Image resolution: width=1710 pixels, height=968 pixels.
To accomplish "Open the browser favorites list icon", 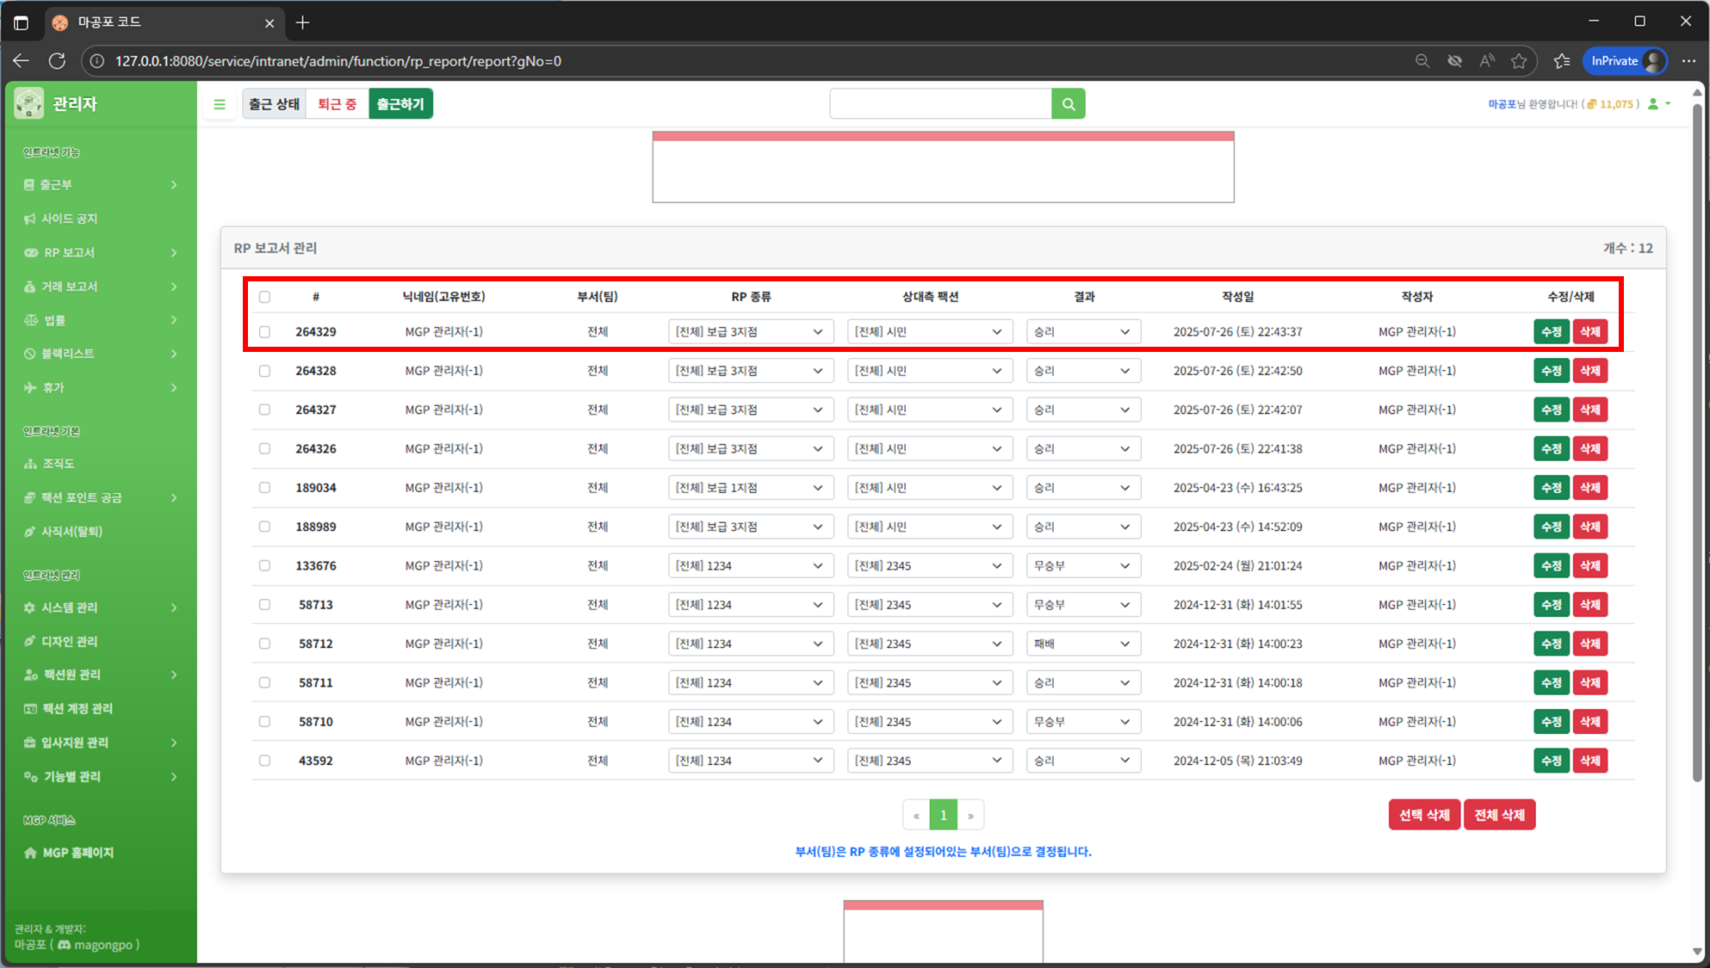I will click(1562, 61).
